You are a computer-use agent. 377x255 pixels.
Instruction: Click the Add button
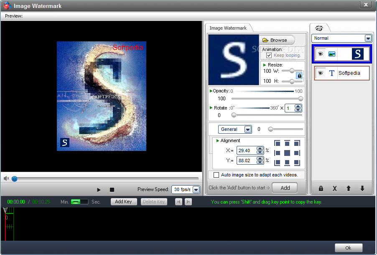pyautogui.click(x=285, y=188)
